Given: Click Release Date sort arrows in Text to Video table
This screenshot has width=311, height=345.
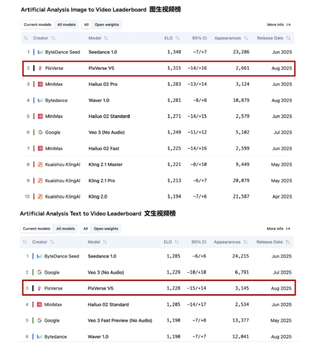Looking at the screenshot, I should 287,242.
